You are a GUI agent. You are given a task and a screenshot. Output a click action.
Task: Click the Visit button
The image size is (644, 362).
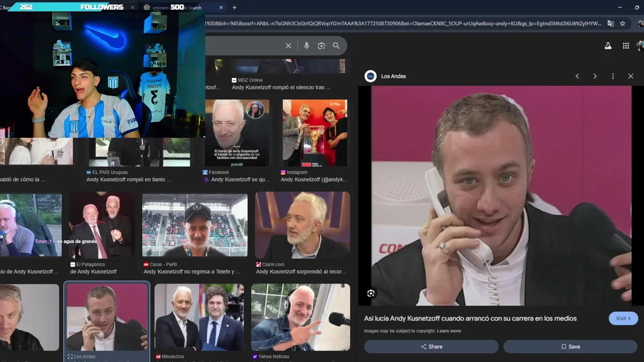pyautogui.click(x=623, y=318)
